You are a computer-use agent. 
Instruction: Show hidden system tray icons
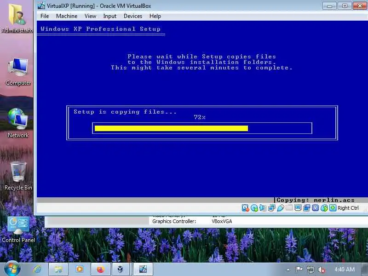coord(288,270)
